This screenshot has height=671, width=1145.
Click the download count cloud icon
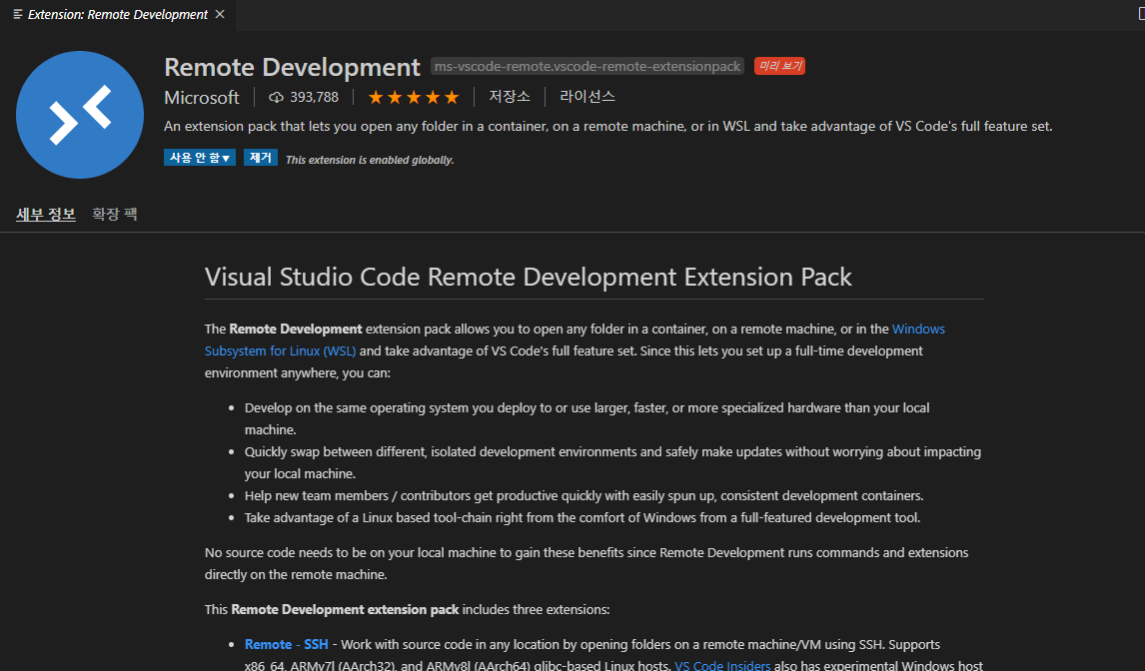[x=276, y=97]
